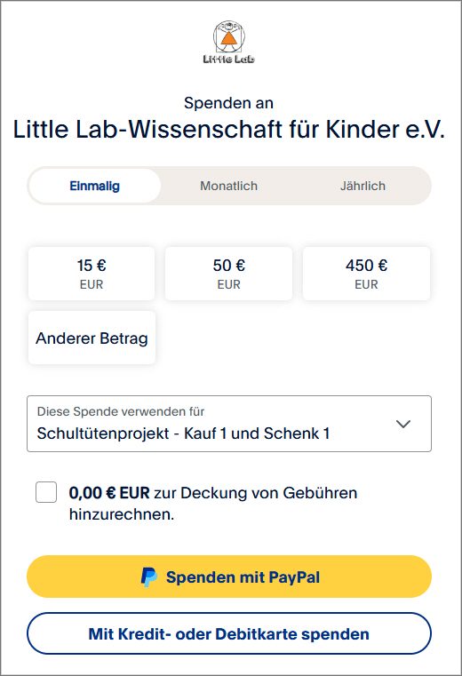Viewport: 462px width, 676px height.
Task: Select Anderer Betrag to enter custom amount
Action: click(x=92, y=338)
